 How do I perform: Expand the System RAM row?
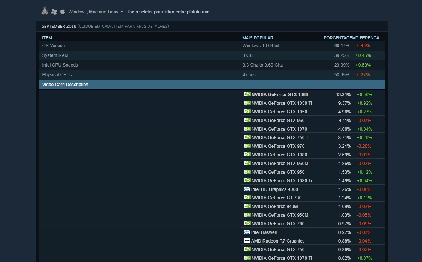(212, 55)
